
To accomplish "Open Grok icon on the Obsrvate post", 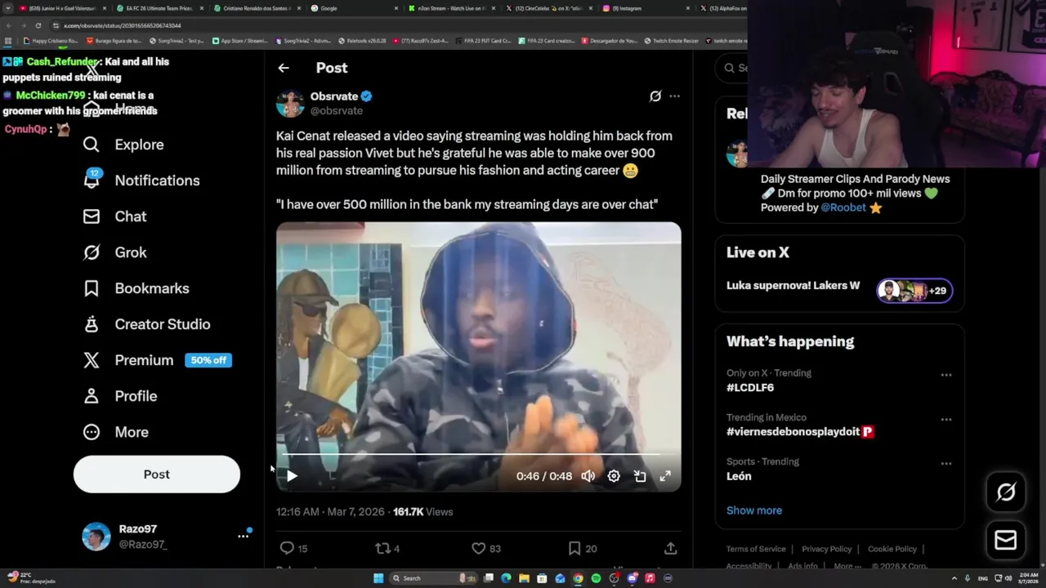I will click(655, 96).
